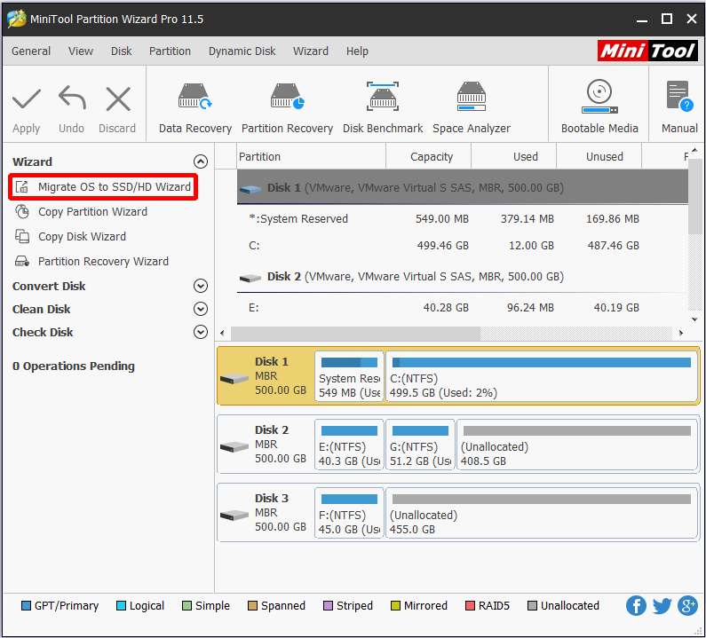Select C:(NTFS) block in Disk 1 map
This screenshot has width=706, height=638.
click(541, 377)
